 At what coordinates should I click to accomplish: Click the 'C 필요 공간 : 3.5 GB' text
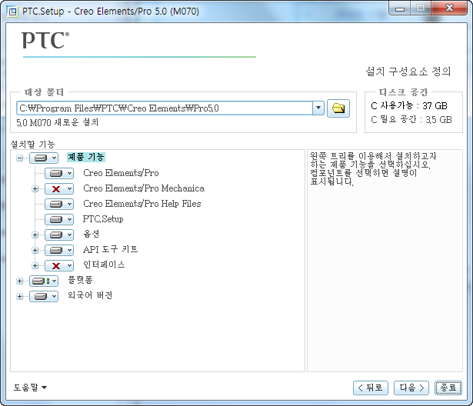tap(411, 120)
